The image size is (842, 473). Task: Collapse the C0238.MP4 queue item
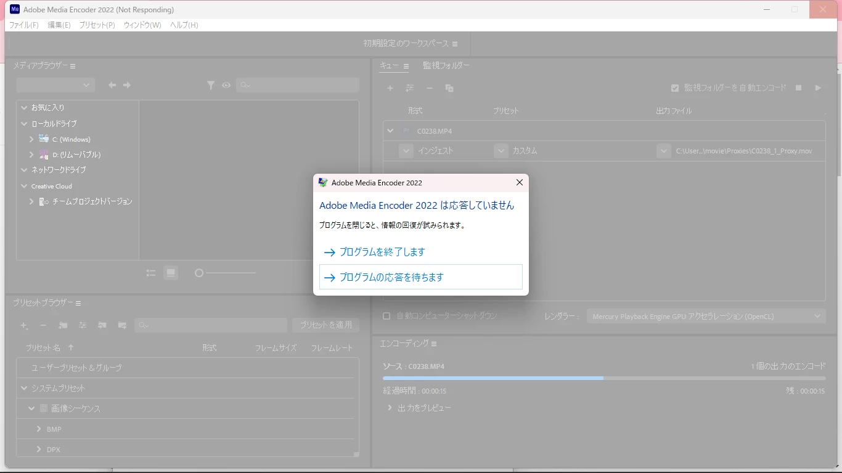390,131
